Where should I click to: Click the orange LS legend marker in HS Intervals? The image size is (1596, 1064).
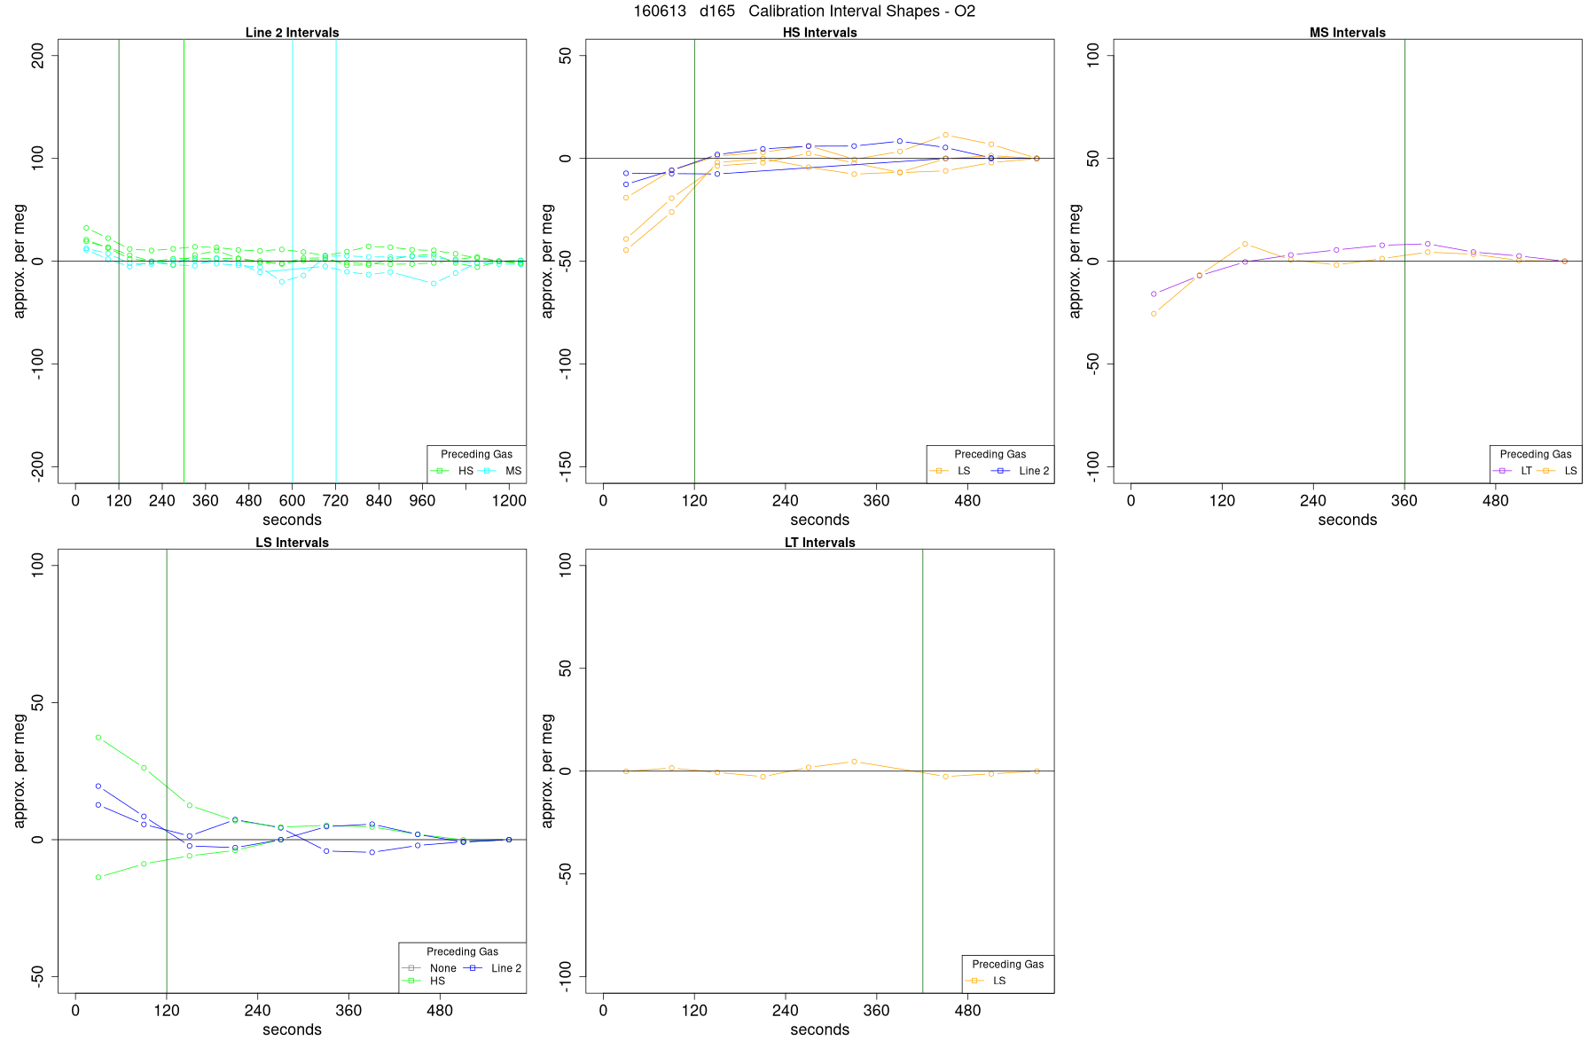tap(939, 471)
